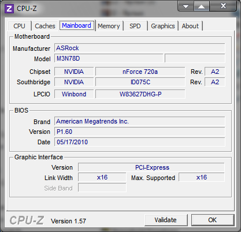Click the Model field showing M3N78D

pyautogui.click(x=109, y=58)
